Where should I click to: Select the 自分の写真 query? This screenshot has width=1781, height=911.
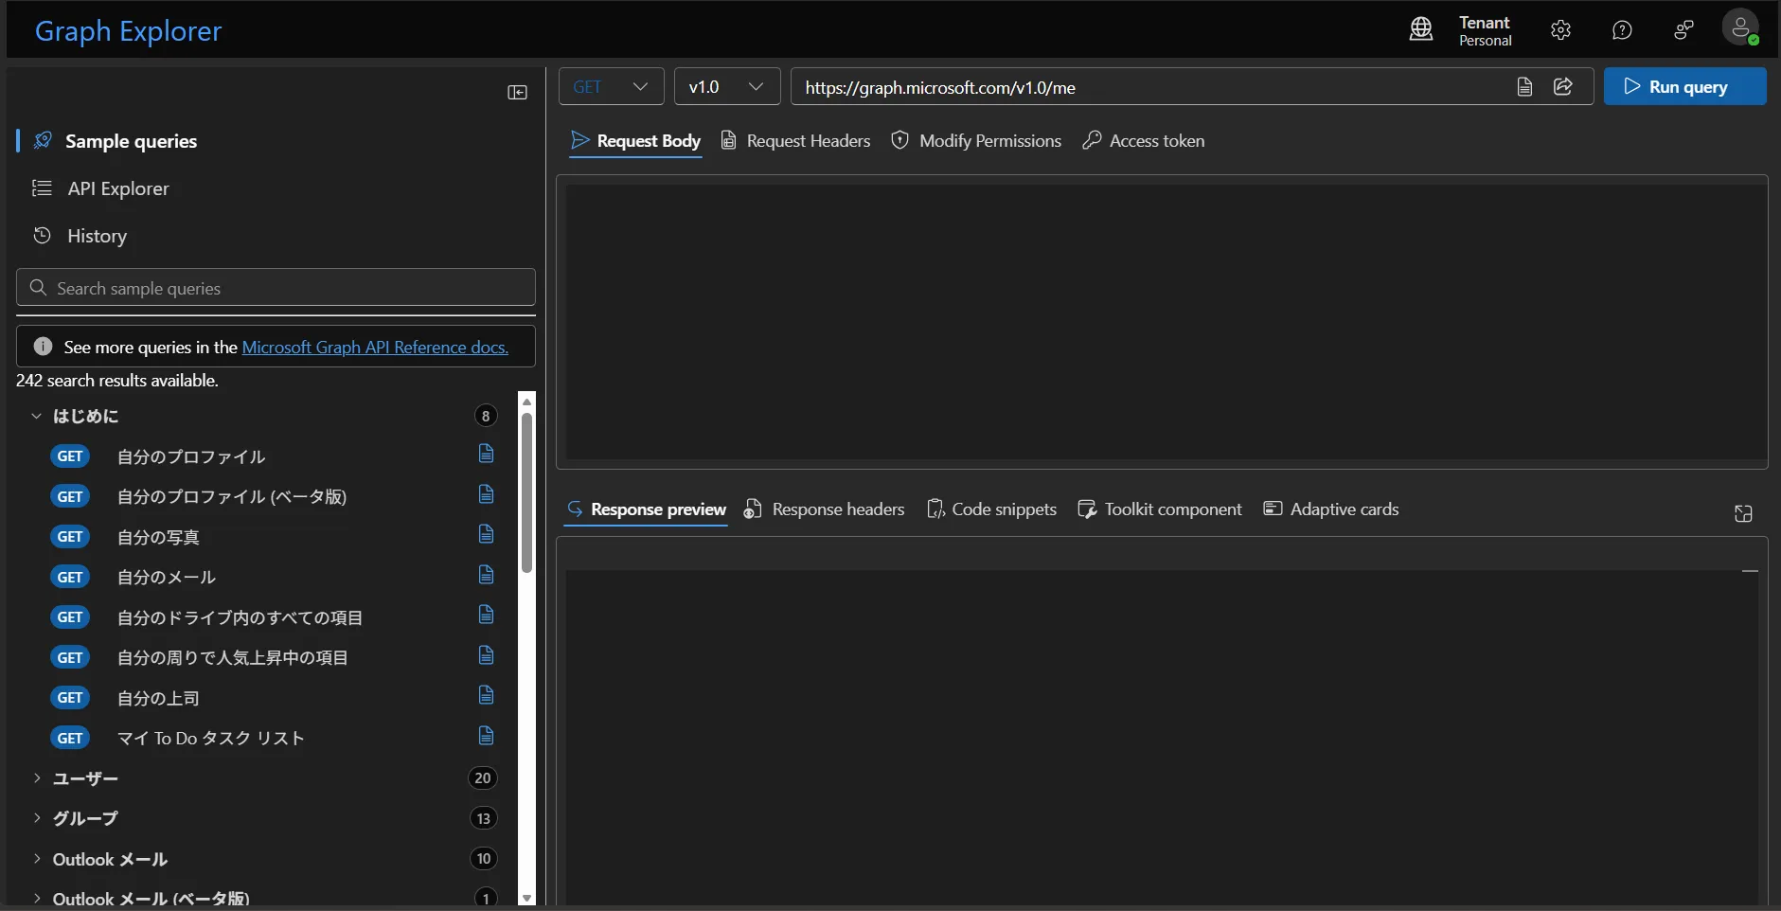(158, 537)
